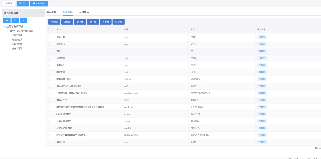Click the 添加 button with the plus icon
Screen dimensions: 321x159
(x=54, y=22)
